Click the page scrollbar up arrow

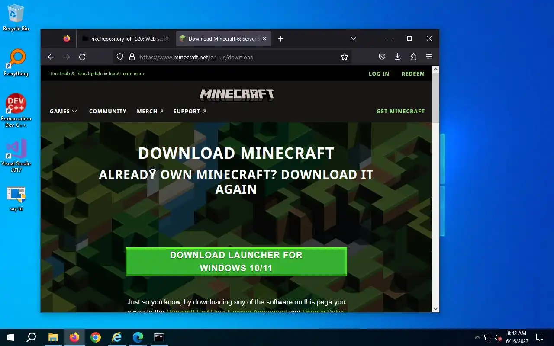[435, 69]
